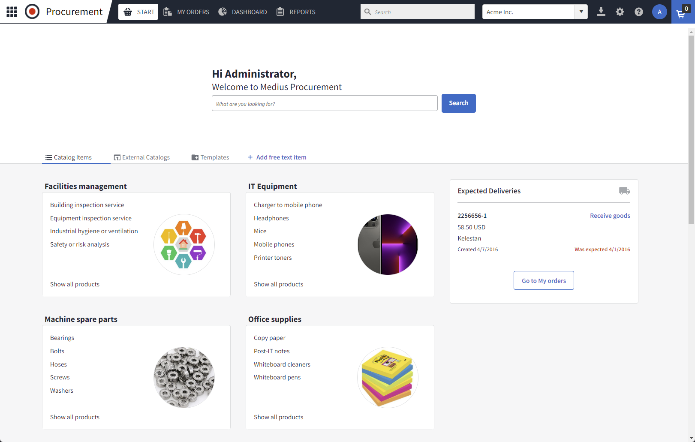Image resolution: width=695 pixels, height=442 pixels.
Task: Open the Reports menu item
Action: (296, 12)
